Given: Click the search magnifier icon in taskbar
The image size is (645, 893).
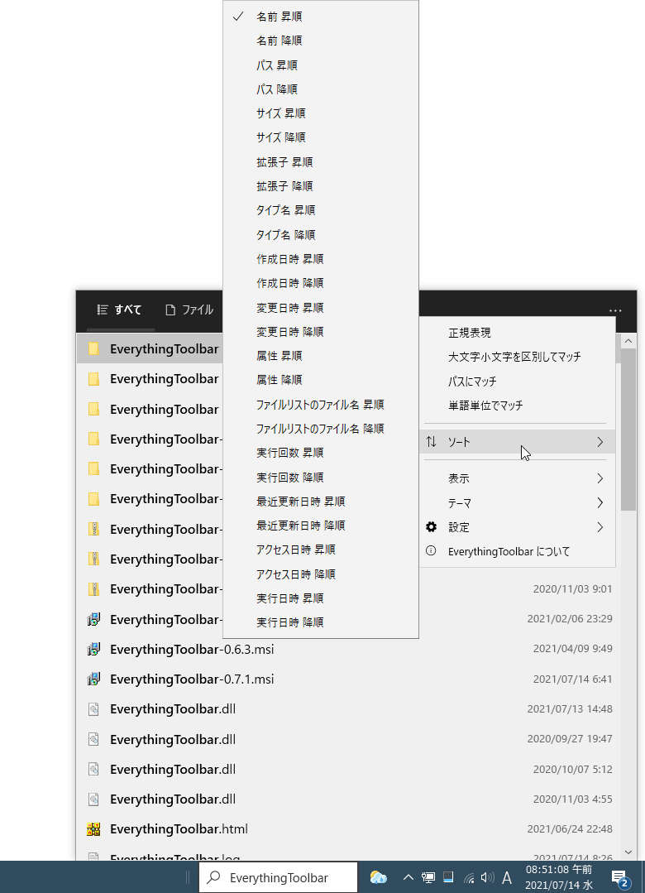Looking at the screenshot, I should 214,877.
